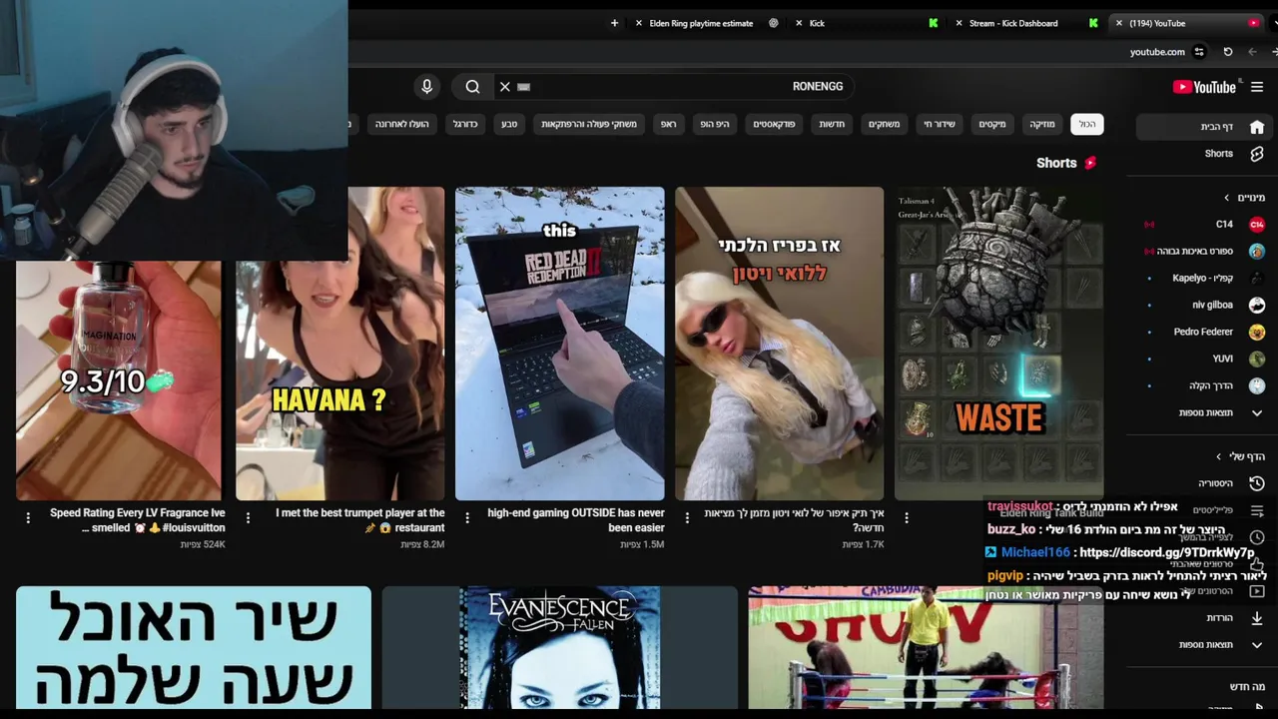Select the משחקי פעולה והרפתקאות chip
This screenshot has height=719, width=1278.
589,124
